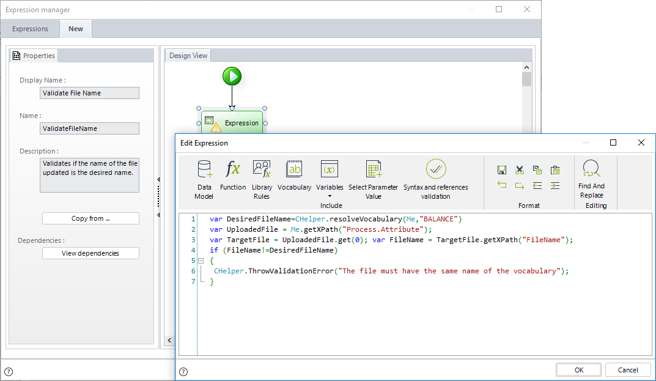Open Library Rules
The height and width of the screenshot is (381, 656).
(262, 180)
